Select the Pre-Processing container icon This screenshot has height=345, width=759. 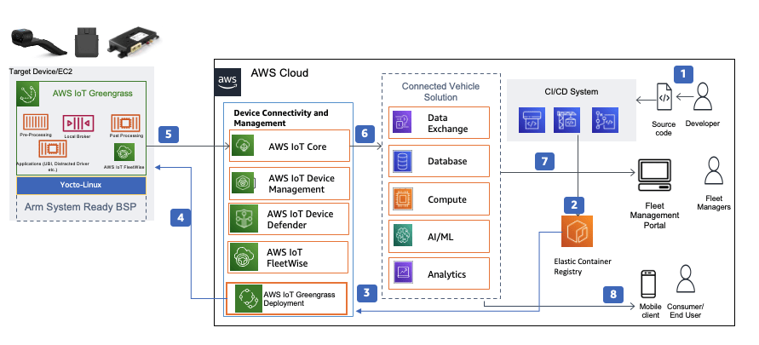tap(37, 122)
